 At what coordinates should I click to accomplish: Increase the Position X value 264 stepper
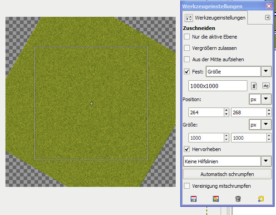click(226, 110)
